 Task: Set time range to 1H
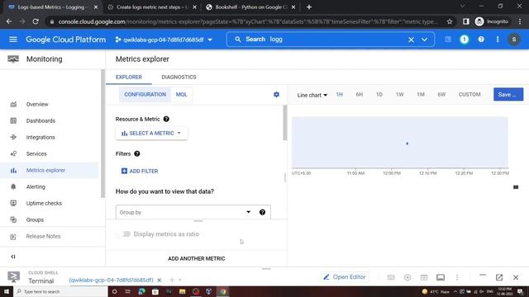[x=340, y=95]
